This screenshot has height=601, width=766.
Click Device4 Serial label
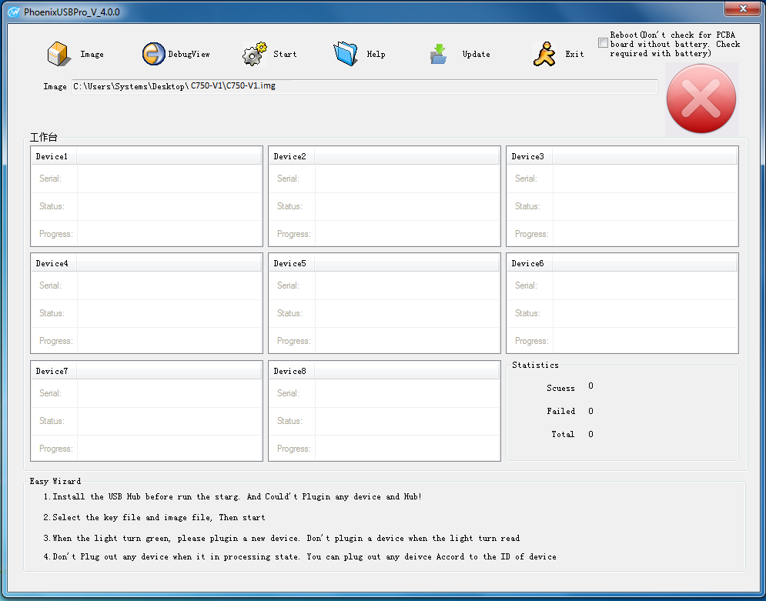(50, 285)
